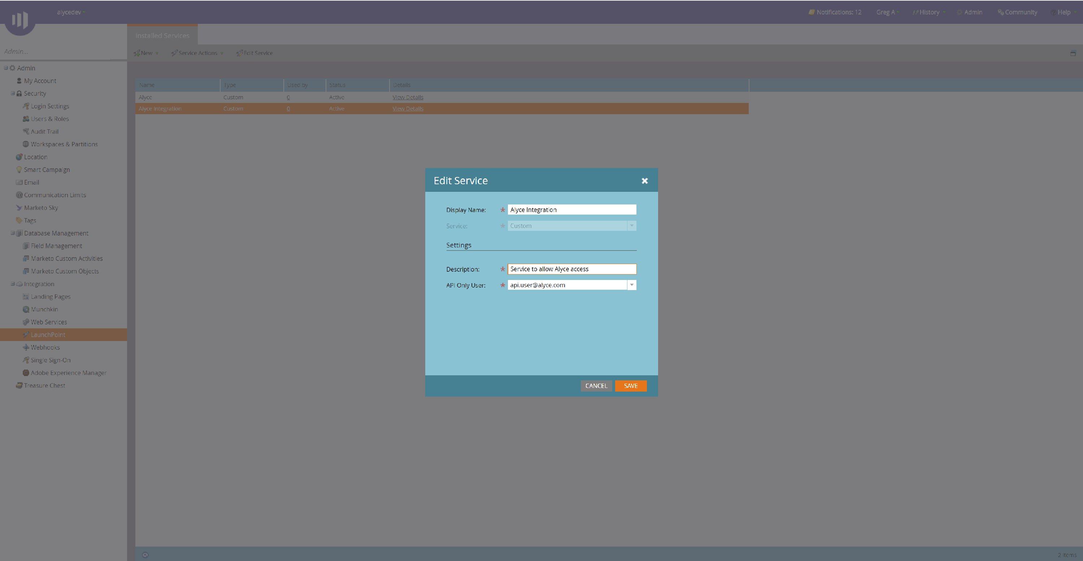
Task: Sort by the Name column header
Action: [177, 85]
